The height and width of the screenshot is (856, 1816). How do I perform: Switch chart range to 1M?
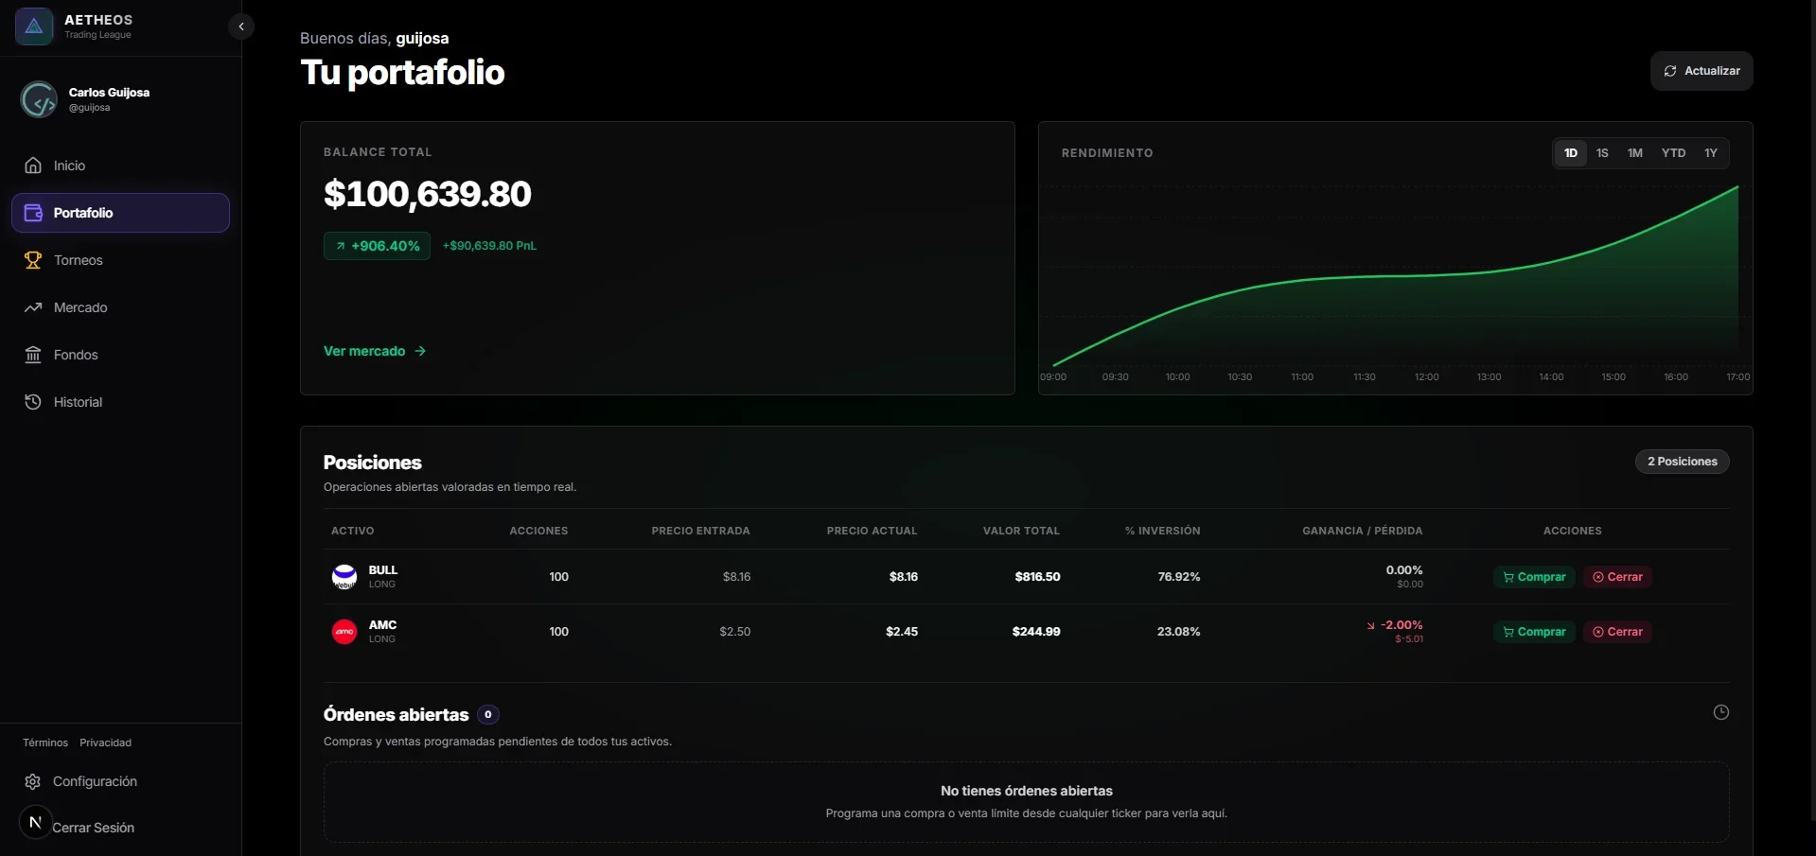click(1634, 153)
